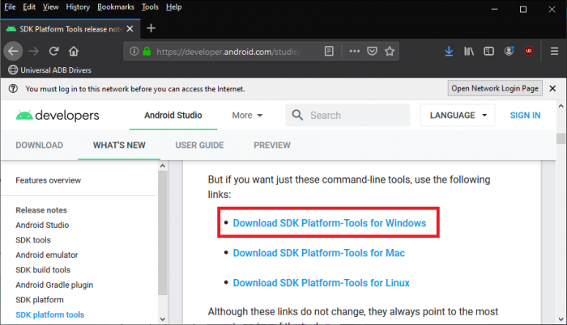Viewport: 567px width, 325px height.
Task: Select the Android Studio nav tab
Action: click(173, 115)
